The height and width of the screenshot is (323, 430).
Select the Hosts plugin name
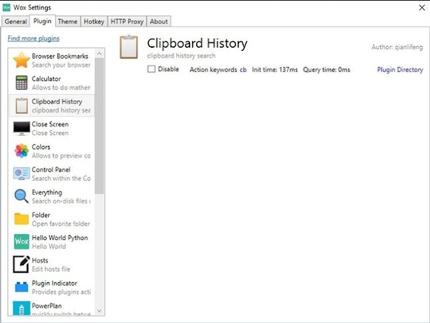pyautogui.click(x=40, y=260)
